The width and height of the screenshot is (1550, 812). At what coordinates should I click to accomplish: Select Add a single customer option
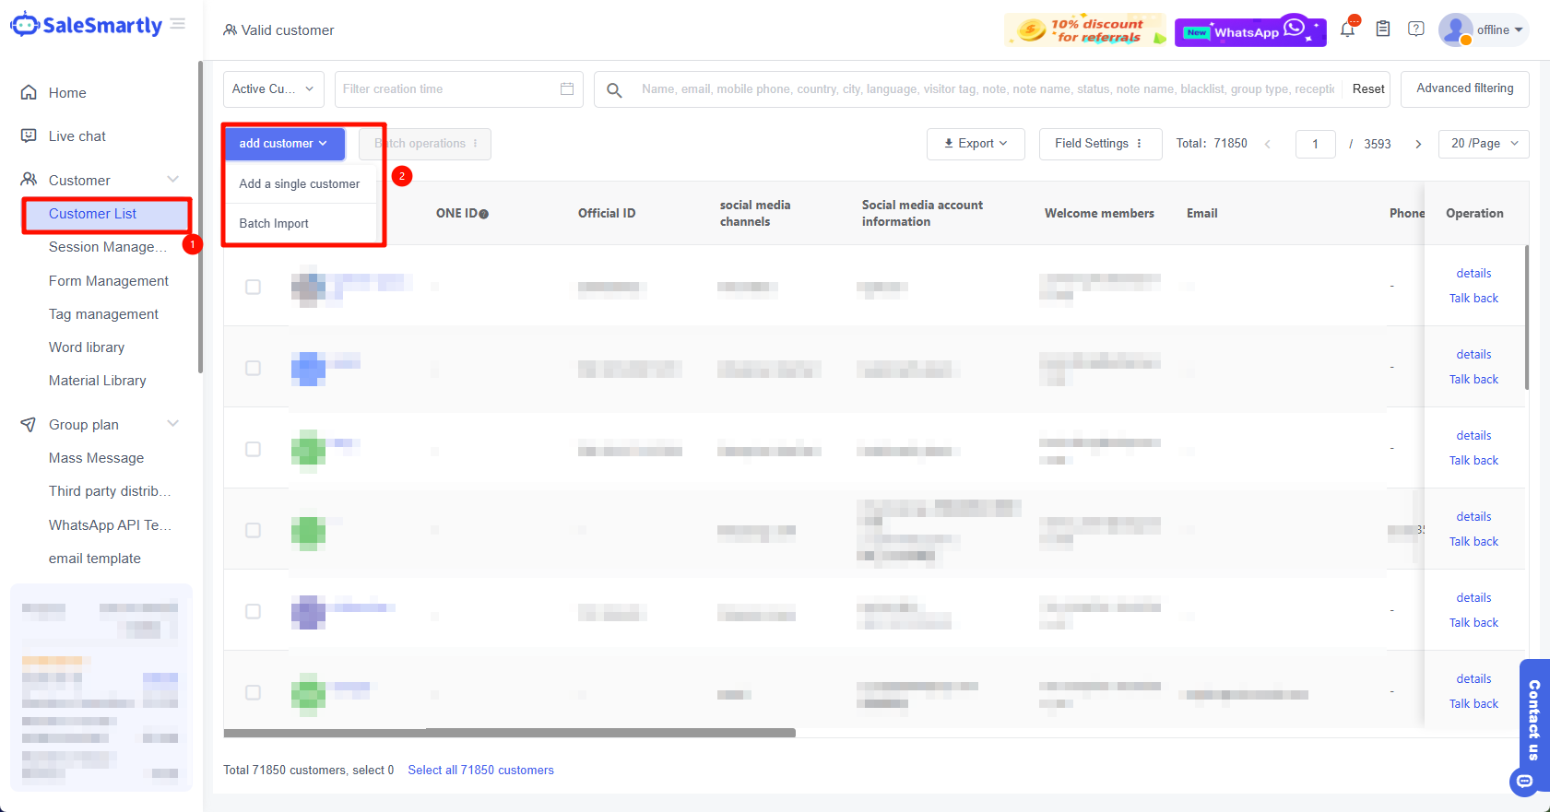click(299, 184)
